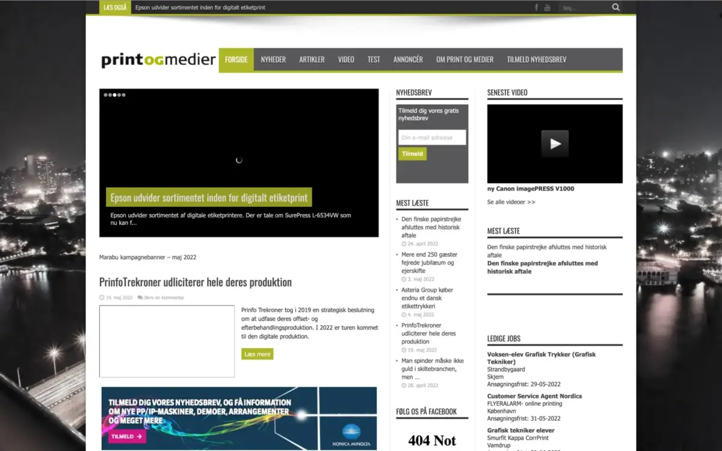This screenshot has width=722, height=451.
Task: Select the last slider dot indicator
Action: point(123,95)
